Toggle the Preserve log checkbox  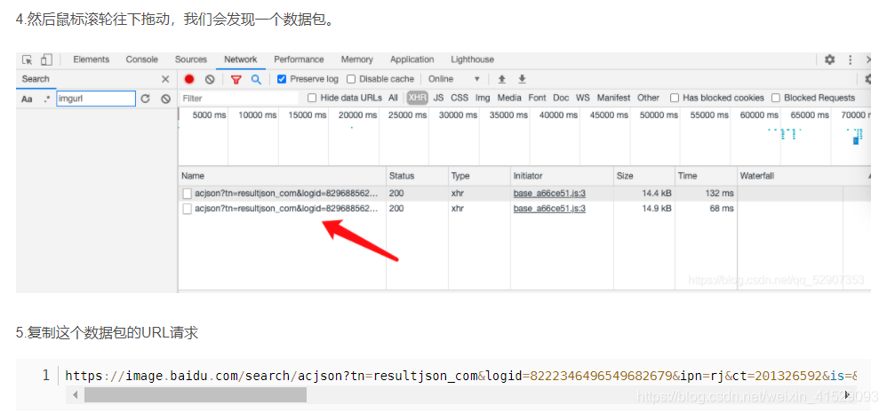tap(282, 79)
